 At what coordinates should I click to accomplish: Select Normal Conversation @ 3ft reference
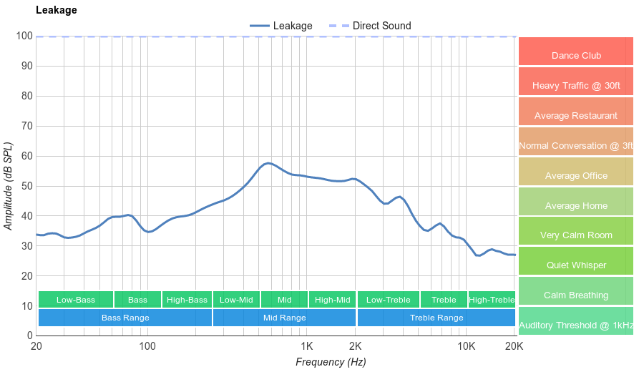point(576,145)
